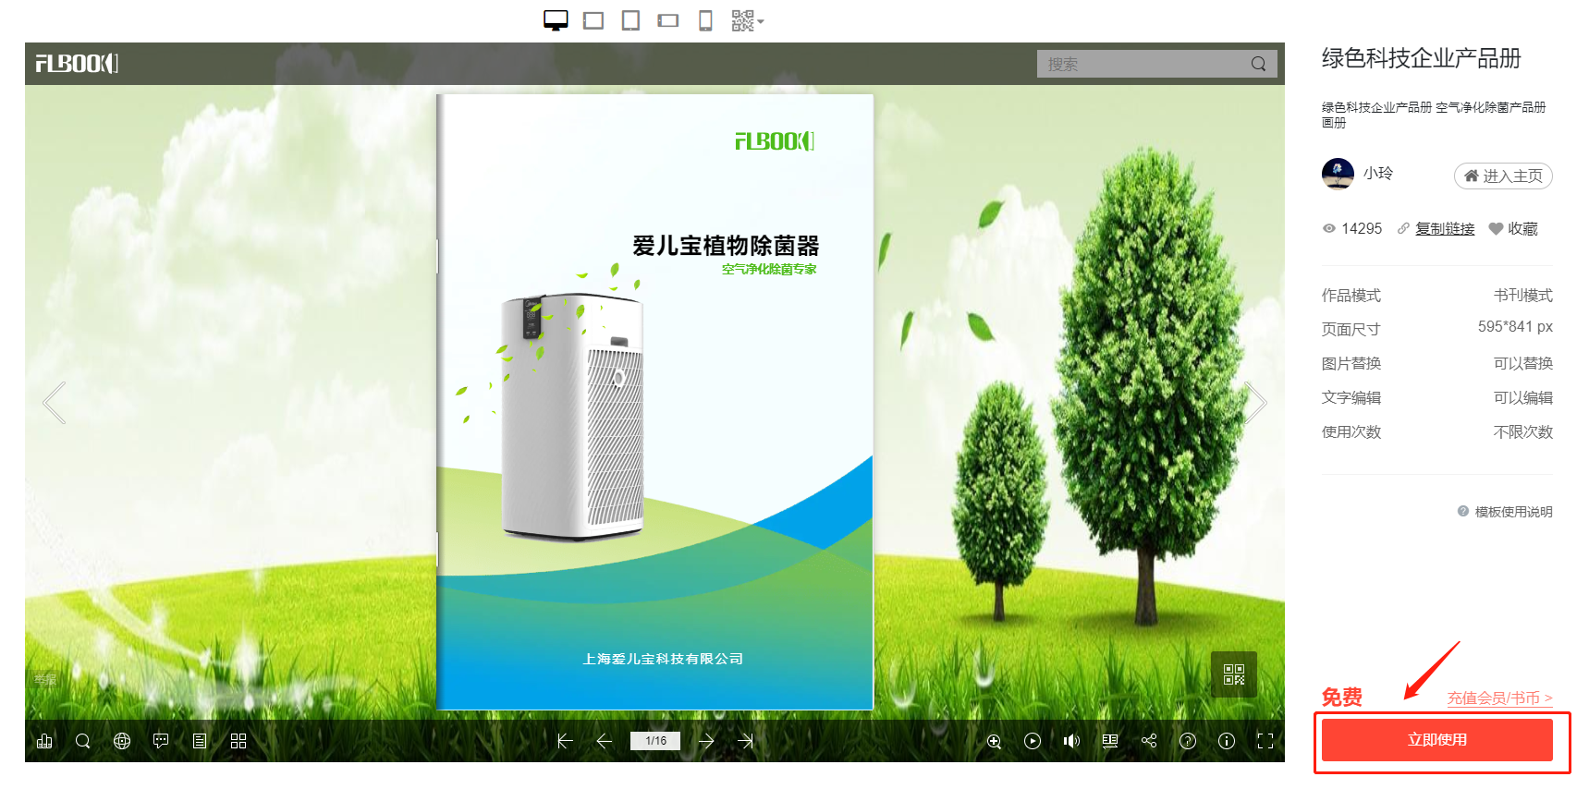This screenshot has width=1589, height=789.
Task: Jump to the last page
Action: (x=746, y=741)
